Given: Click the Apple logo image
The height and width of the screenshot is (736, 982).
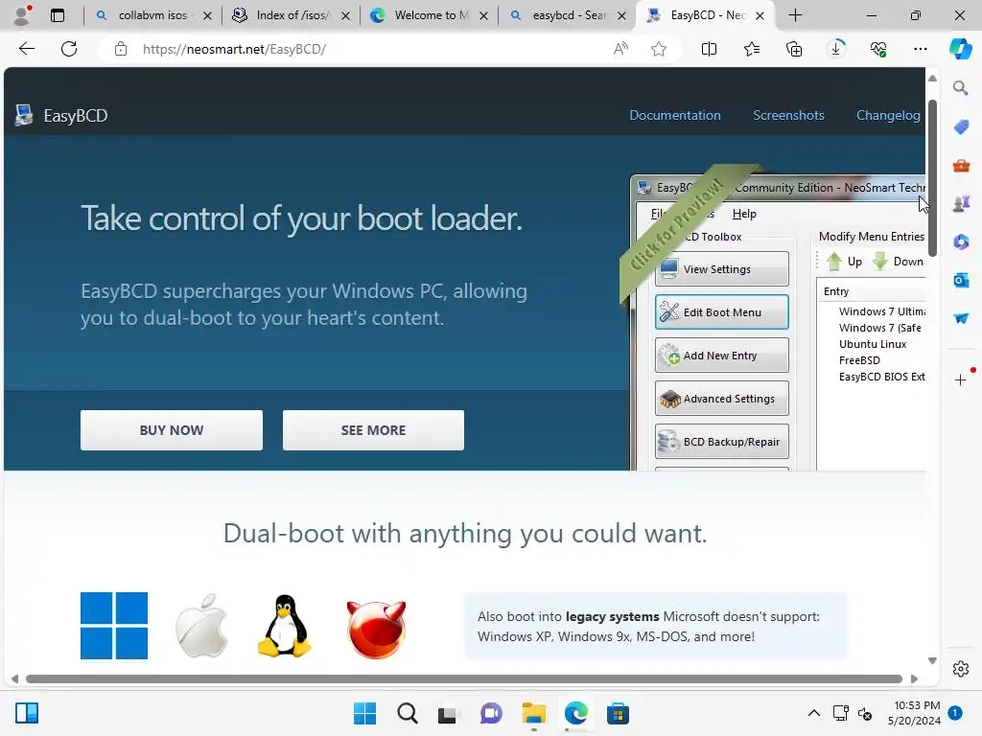Looking at the screenshot, I should (x=201, y=626).
